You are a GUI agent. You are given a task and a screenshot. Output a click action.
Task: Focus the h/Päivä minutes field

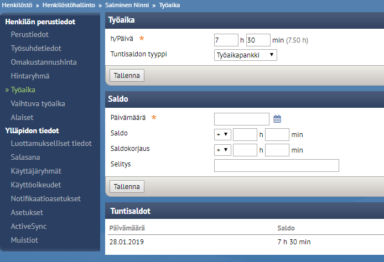point(258,40)
